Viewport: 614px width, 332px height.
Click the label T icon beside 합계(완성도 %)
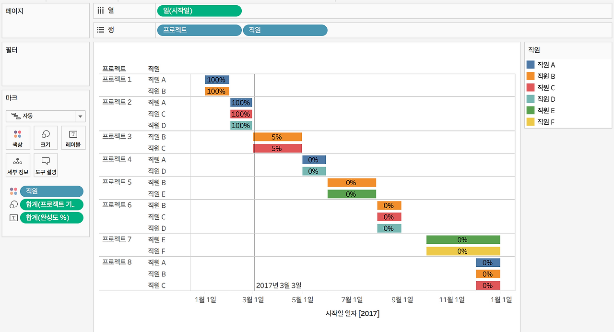pyautogui.click(x=13, y=218)
